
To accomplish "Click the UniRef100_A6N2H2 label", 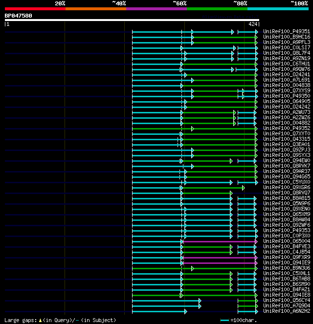I will [287, 311].
